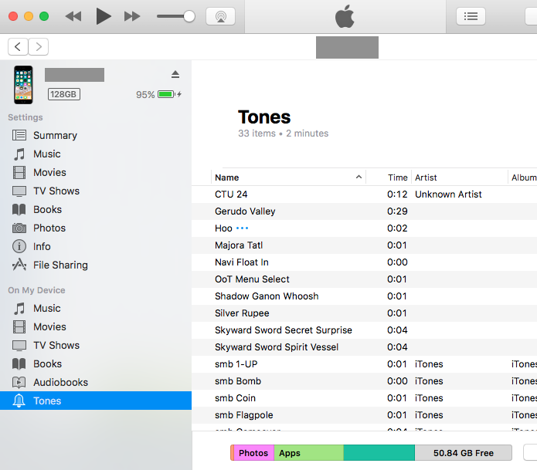Select the CTU 24 tone row
This screenshot has width=537, height=470.
pyautogui.click(x=364, y=194)
